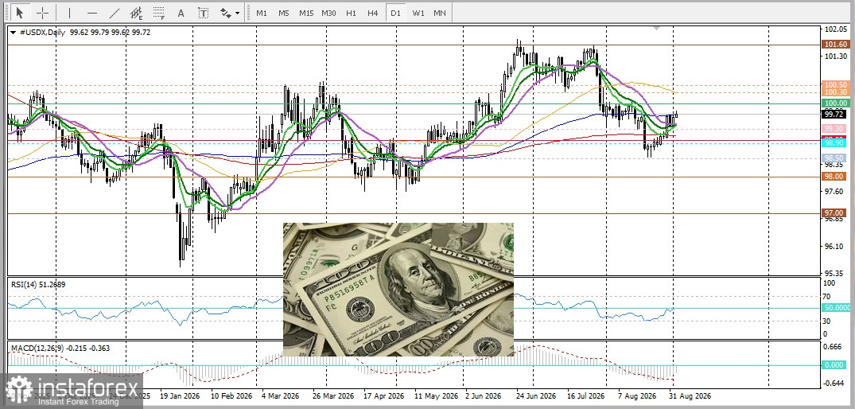Switch chart to W1 weekly timeframe

point(418,13)
